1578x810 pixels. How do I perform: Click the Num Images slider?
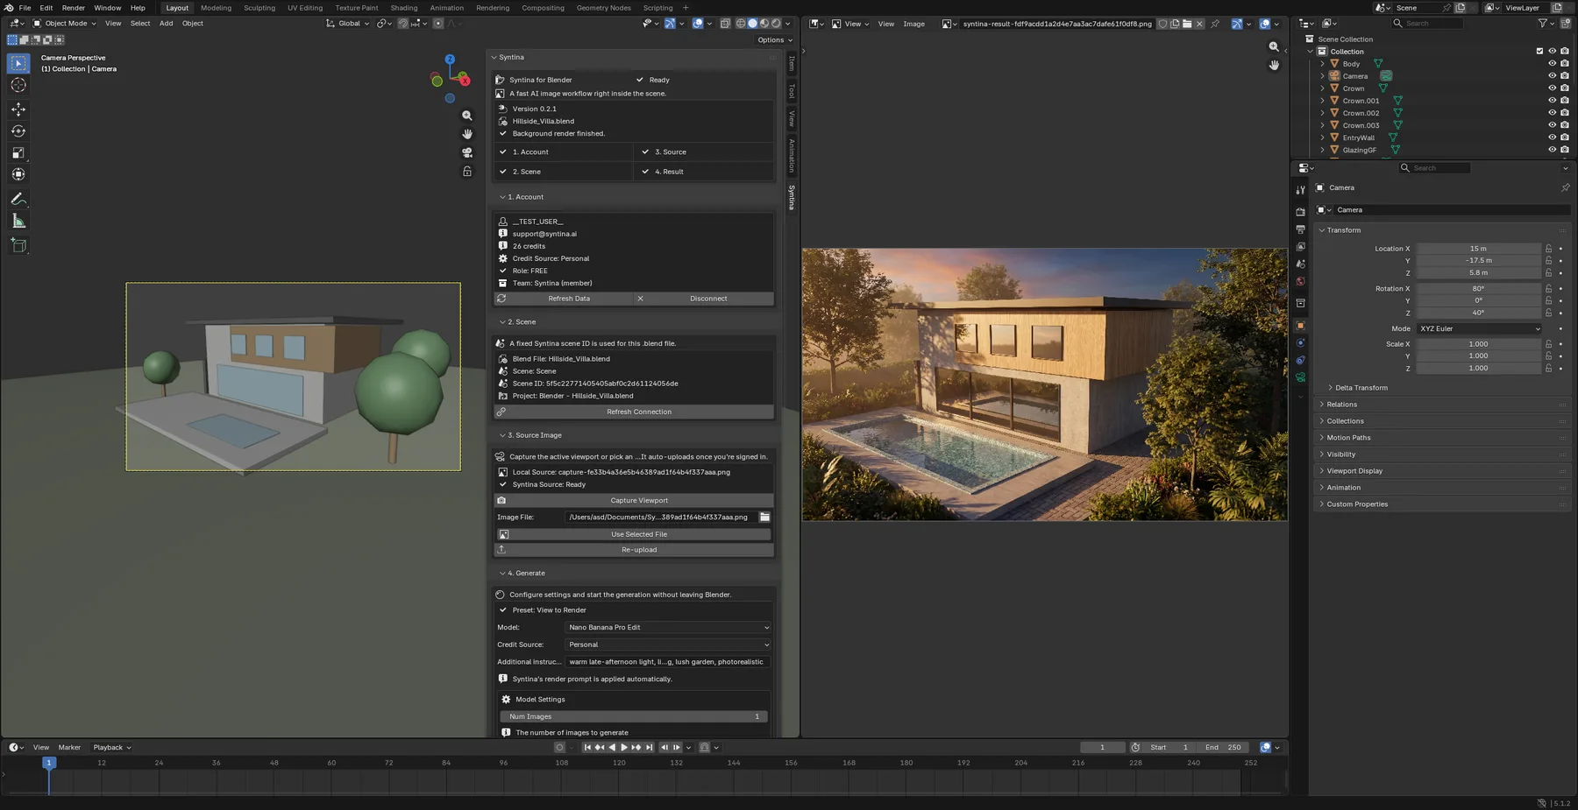634,716
